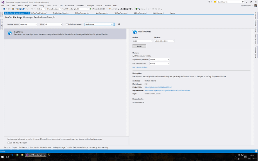Image resolution: width=258 pixels, height=161 pixels.
Task: Open the iPhoneSimulator platform dropdown
Action: (54, 9)
